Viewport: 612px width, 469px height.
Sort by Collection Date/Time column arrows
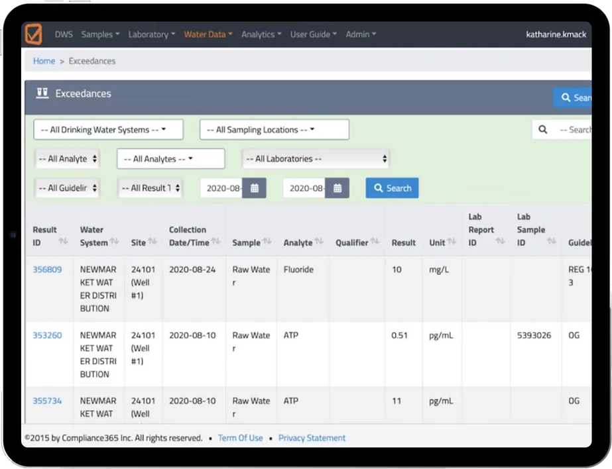215,241
